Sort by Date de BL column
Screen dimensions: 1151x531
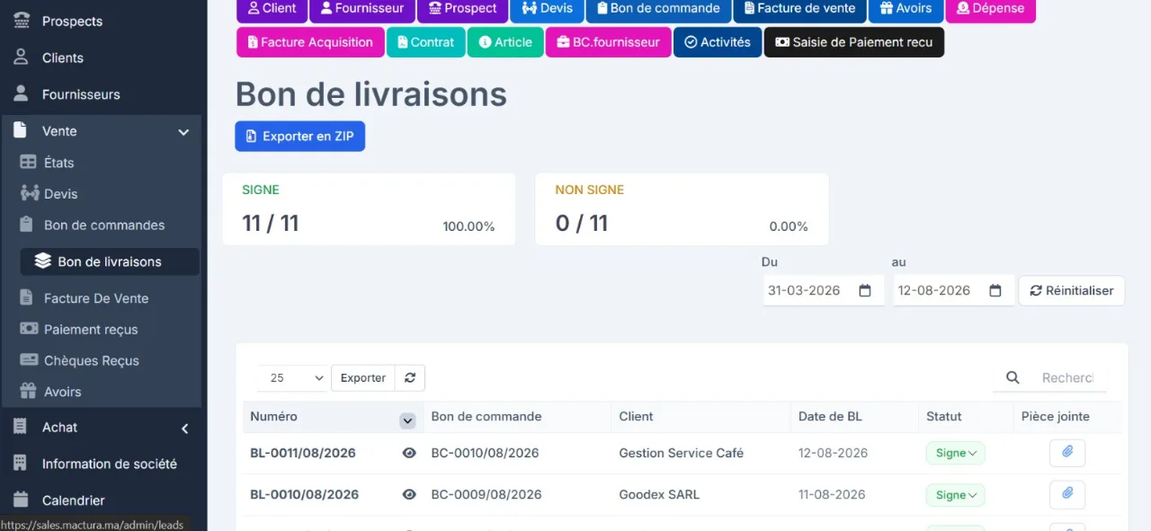click(854, 417)
